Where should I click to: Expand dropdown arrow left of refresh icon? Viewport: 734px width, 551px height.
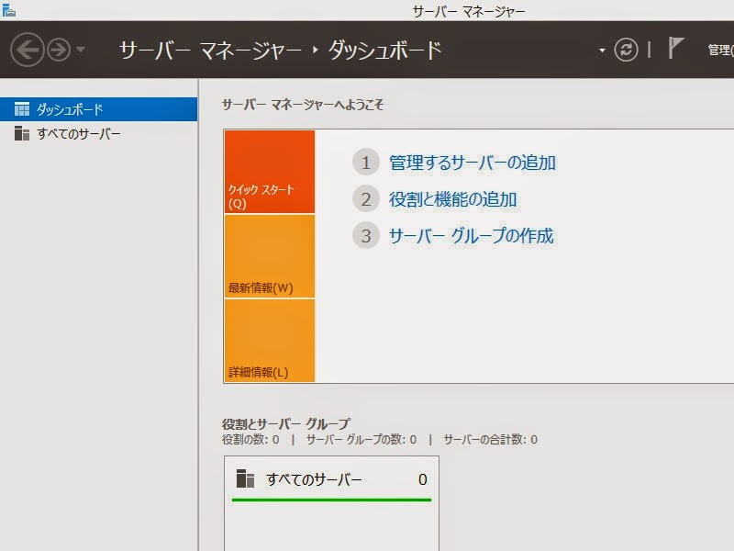602,51
